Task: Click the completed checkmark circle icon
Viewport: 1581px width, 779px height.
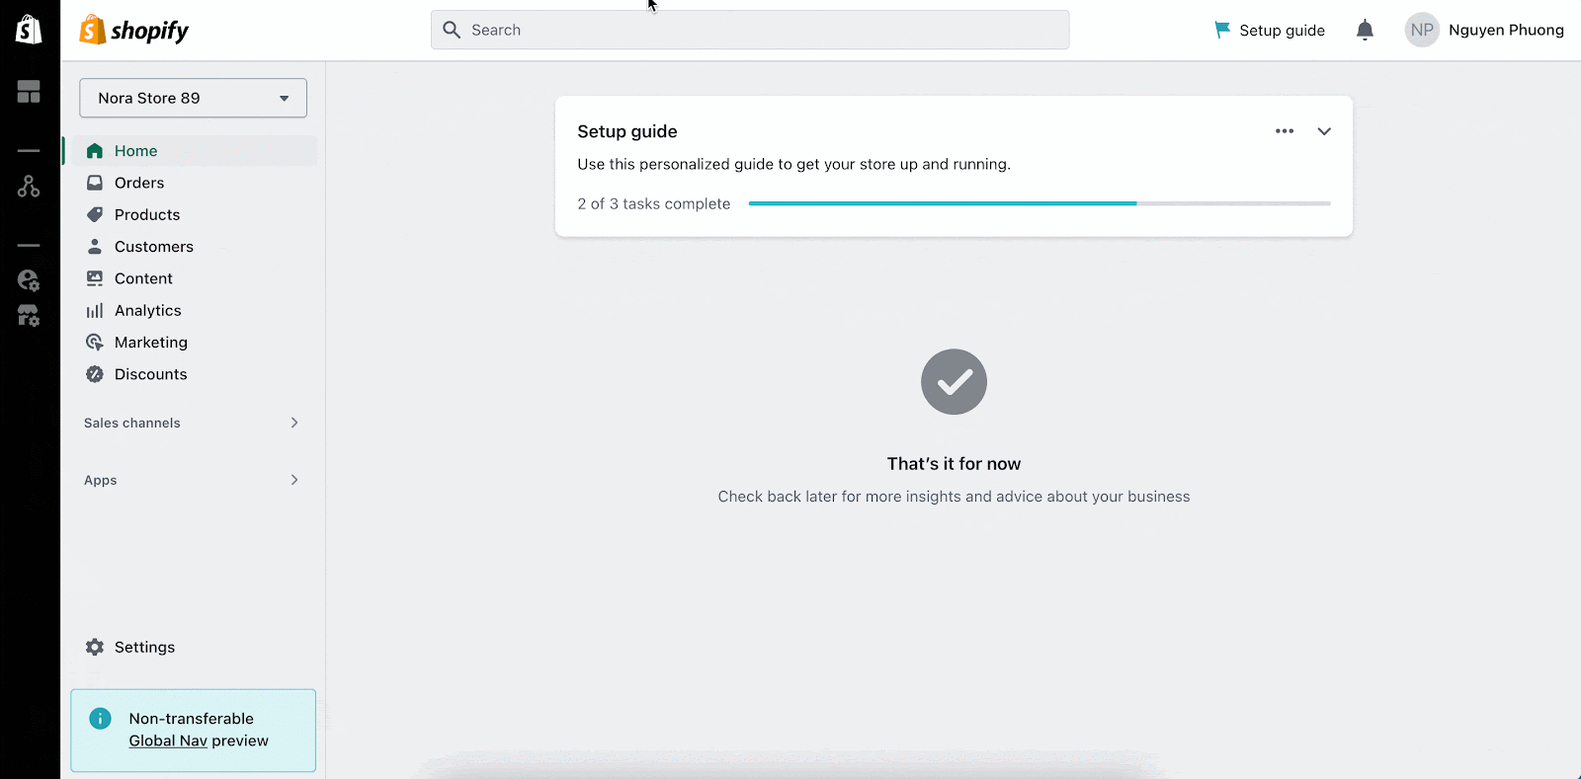Action: [x=954, y=381]
